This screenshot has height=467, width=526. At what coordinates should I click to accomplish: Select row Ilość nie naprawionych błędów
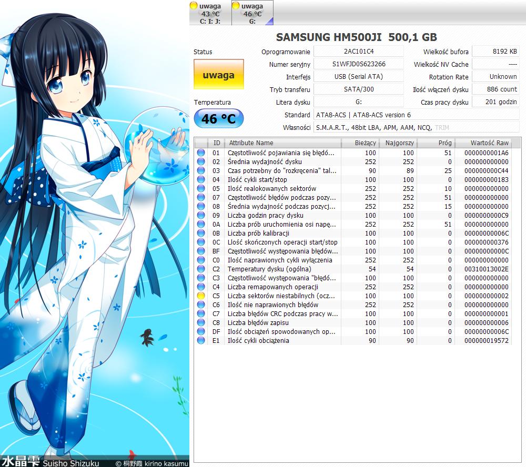[x=353, y=304]
